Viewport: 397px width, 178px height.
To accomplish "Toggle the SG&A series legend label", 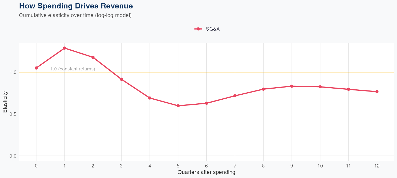I will click(x=213, y=29).
